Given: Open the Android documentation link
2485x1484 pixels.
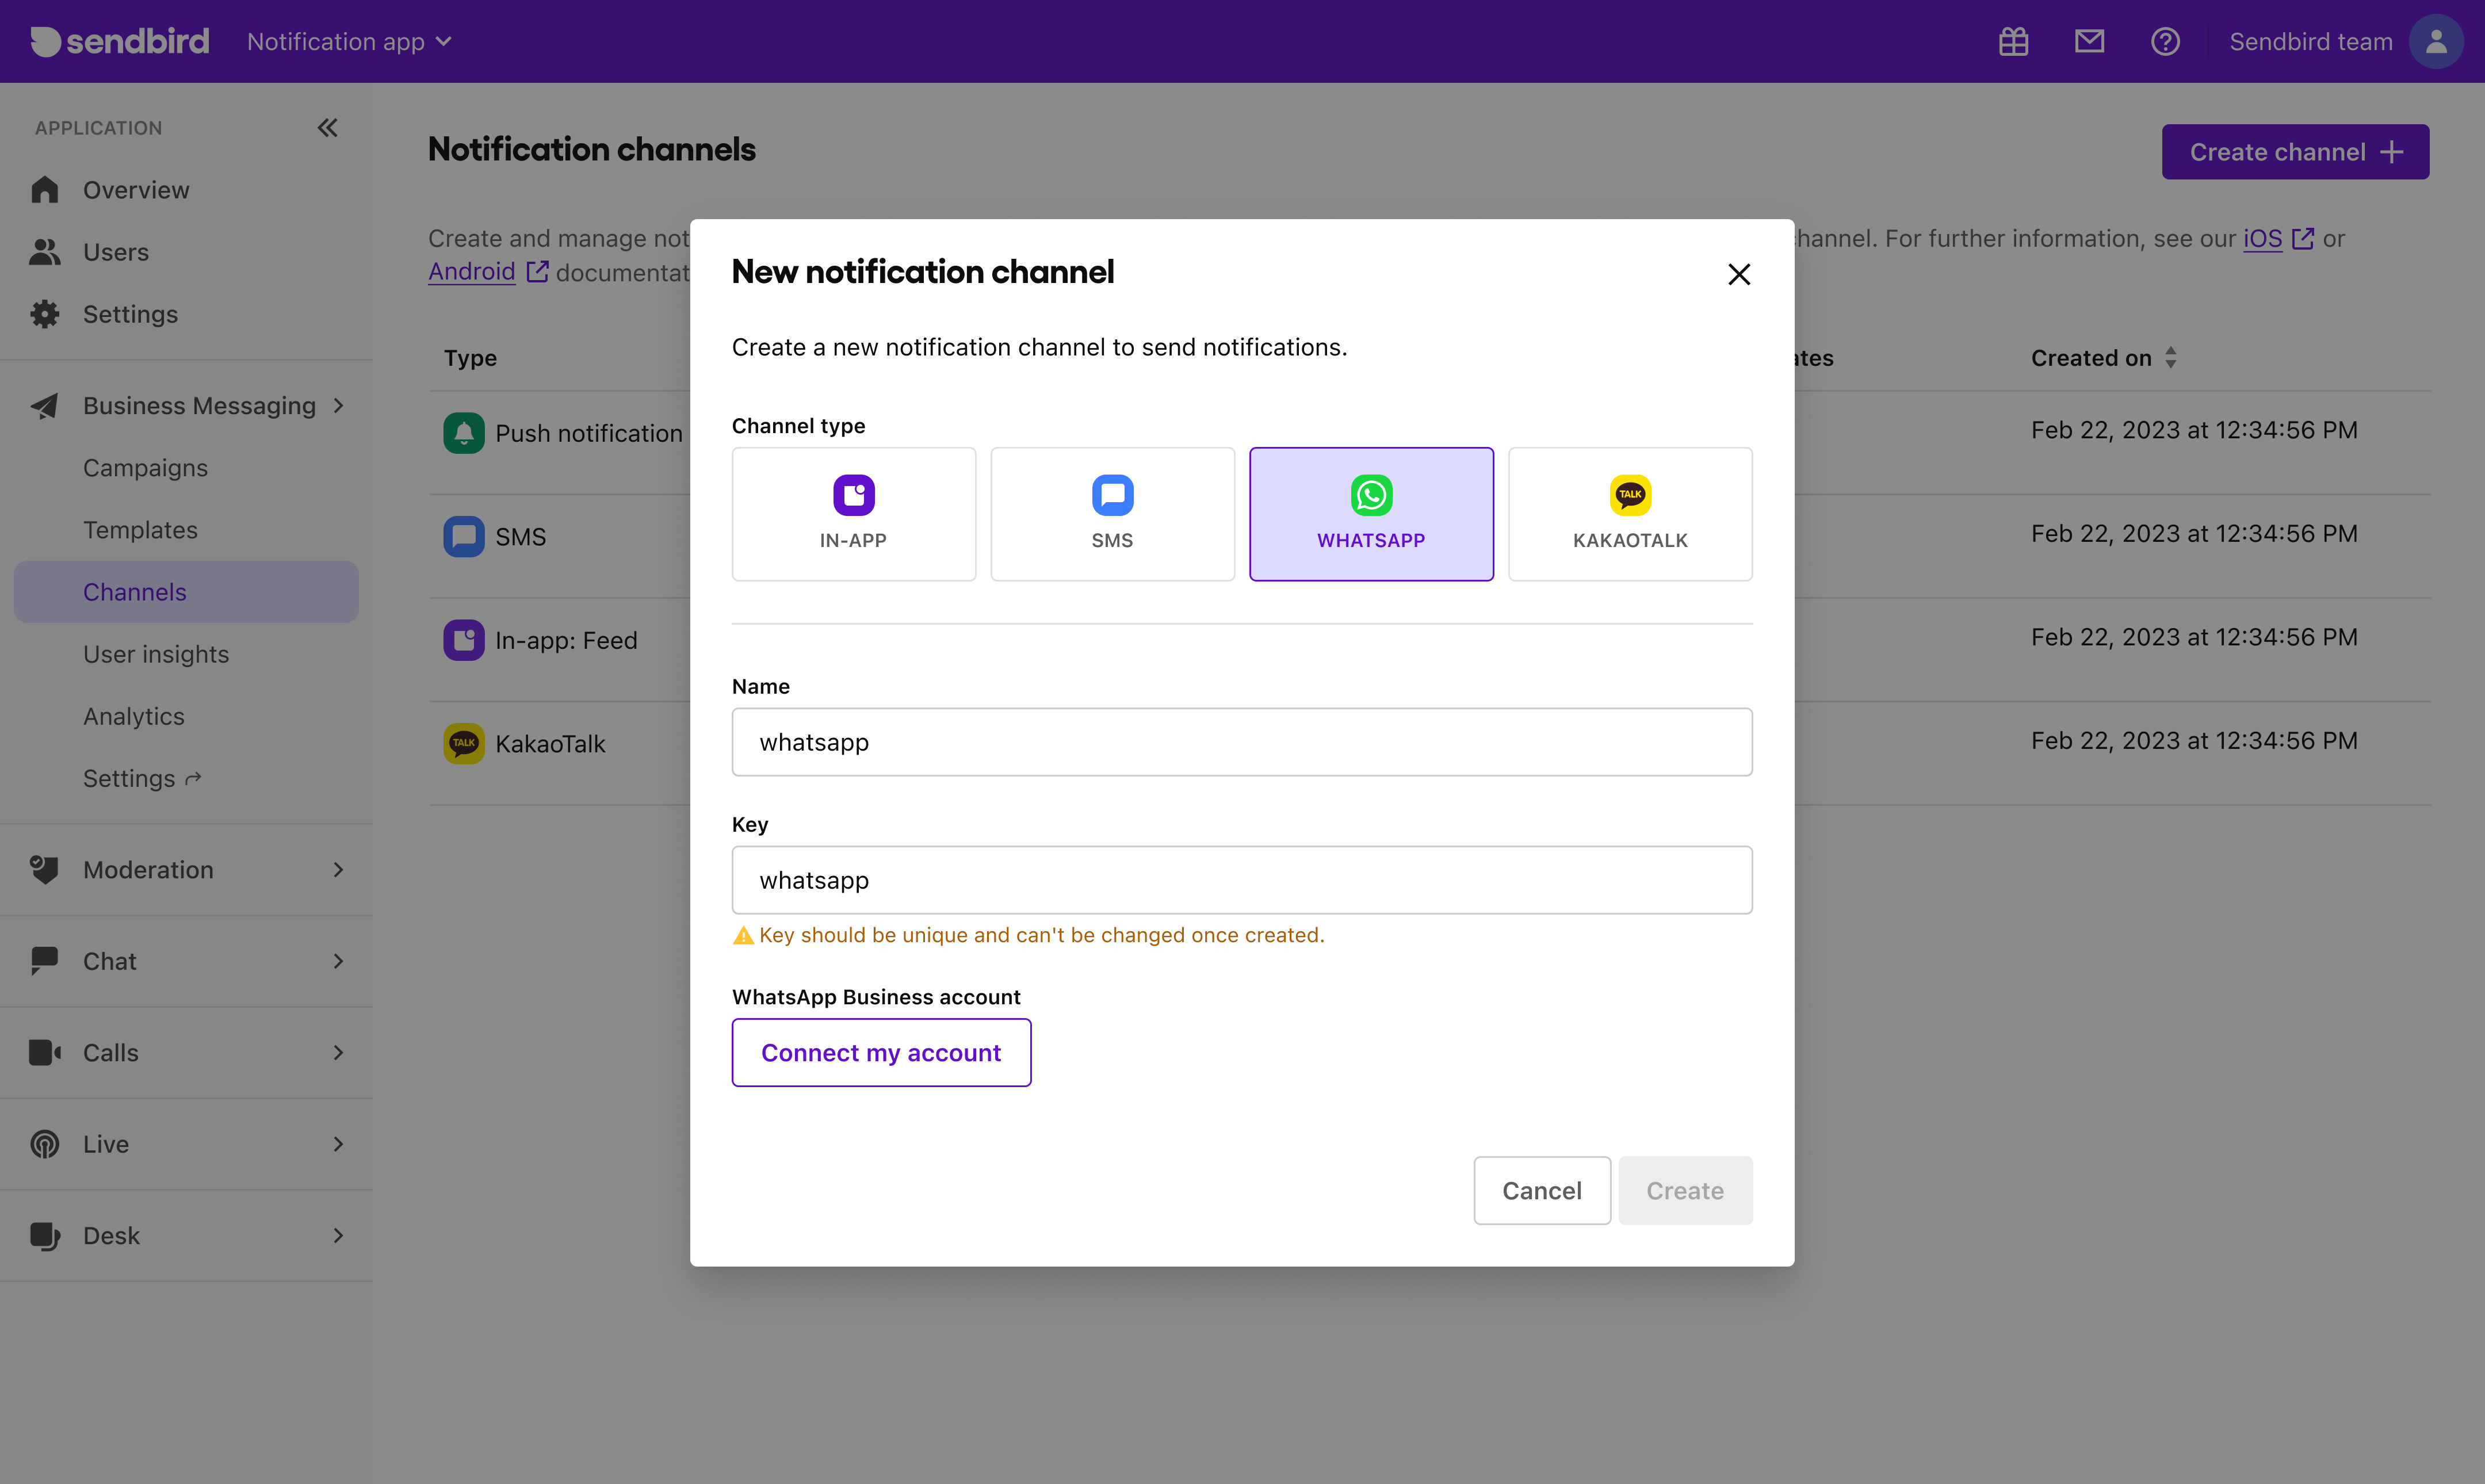Looking at the screenshot, I should 488,271.
